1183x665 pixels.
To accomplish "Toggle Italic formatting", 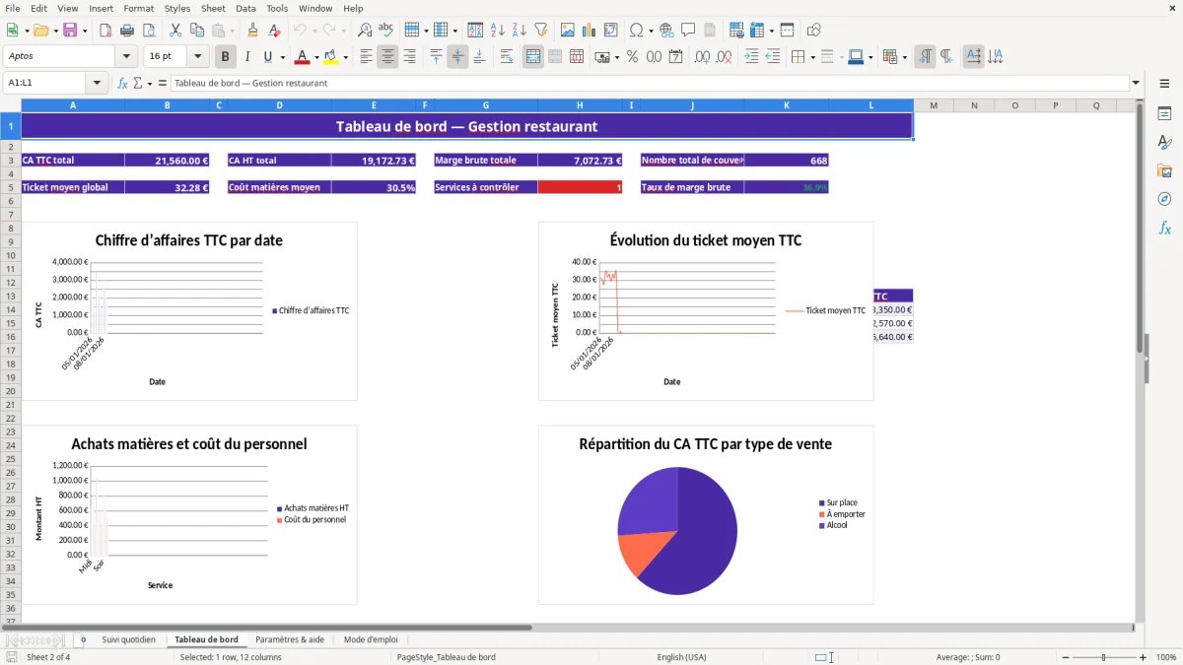I will [246, 57].
